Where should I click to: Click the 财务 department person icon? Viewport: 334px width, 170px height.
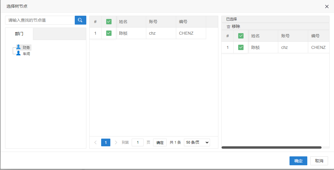19,47
